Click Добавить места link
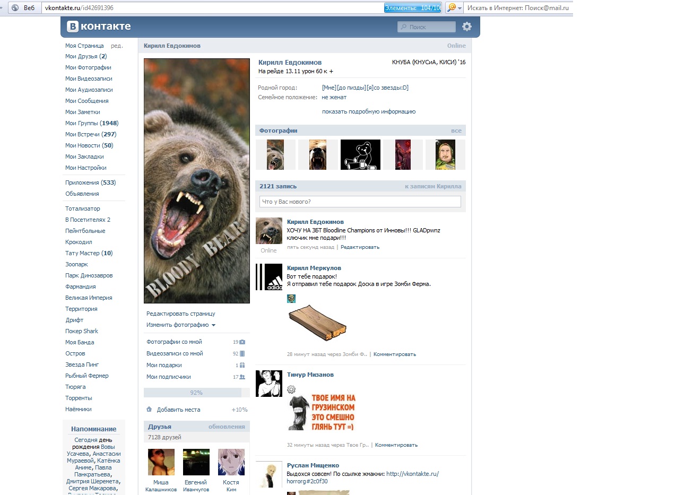Screen dimensions: 676x495 click(x=178, y=410)
